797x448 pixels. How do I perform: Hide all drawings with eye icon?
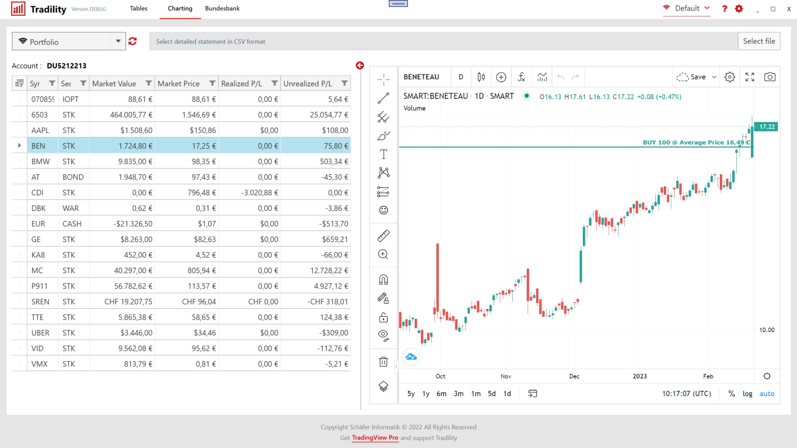[x=384, y=335]
